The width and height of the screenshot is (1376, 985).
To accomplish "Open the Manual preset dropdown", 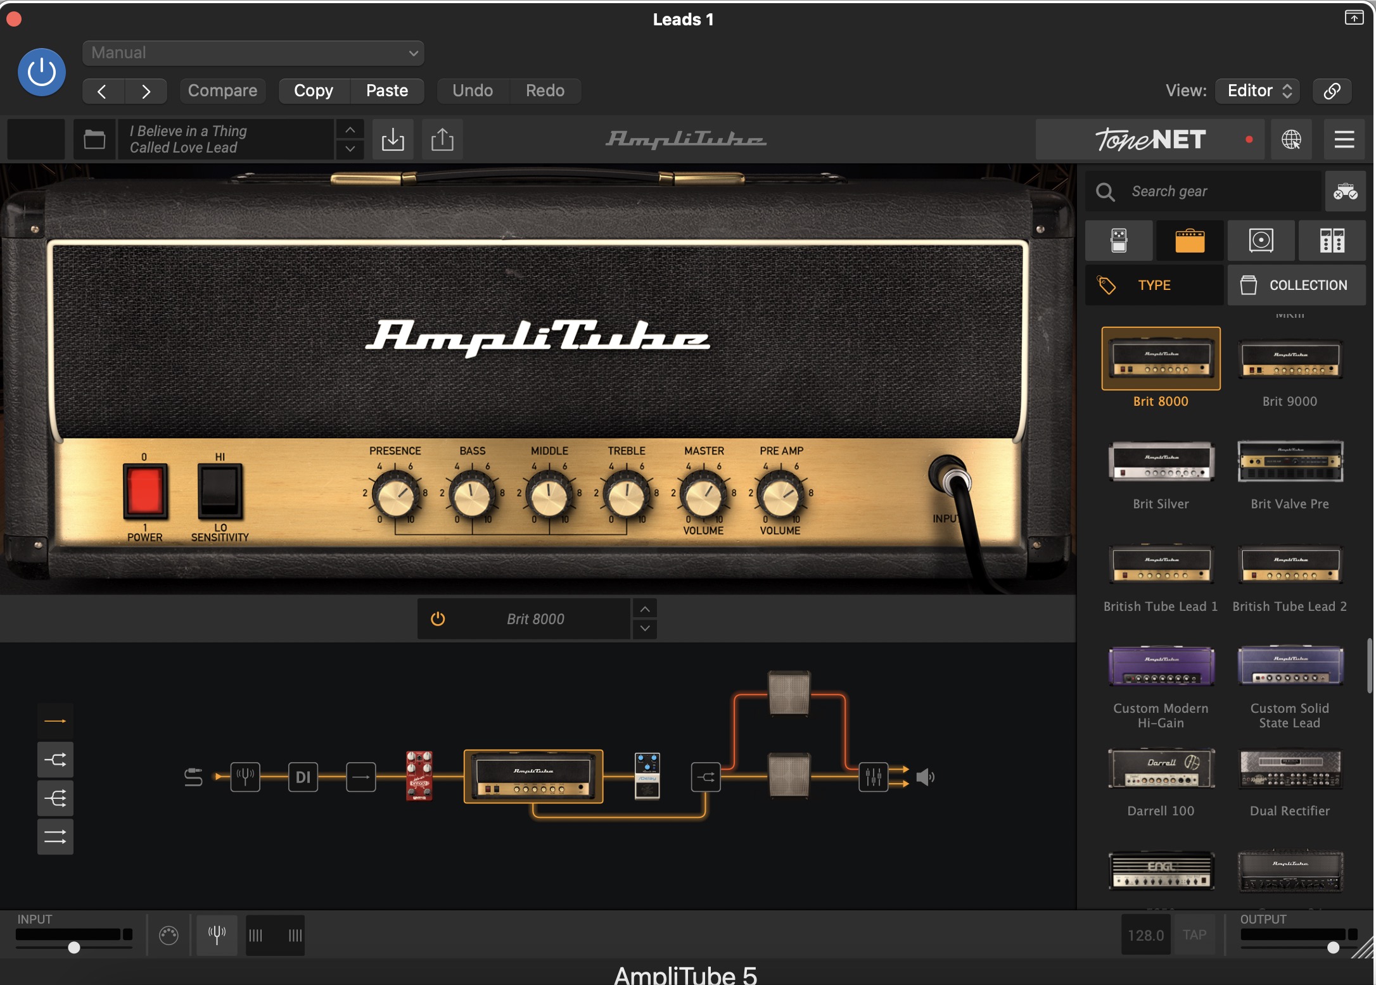I will (253, 53).
